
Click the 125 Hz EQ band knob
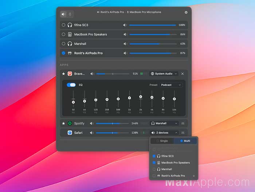96,100
